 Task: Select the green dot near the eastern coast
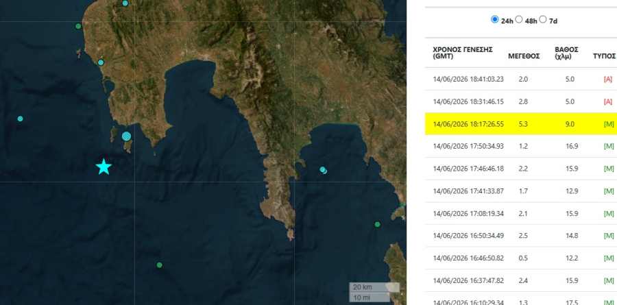pyautogui.click(x=377, y=224)
